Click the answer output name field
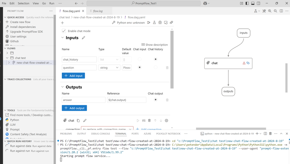This screenshot has width=290, height=164. pyautogui.click(x=84, y=100)
